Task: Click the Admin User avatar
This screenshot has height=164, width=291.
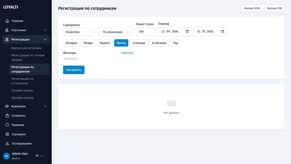Action: pos(6,156)
